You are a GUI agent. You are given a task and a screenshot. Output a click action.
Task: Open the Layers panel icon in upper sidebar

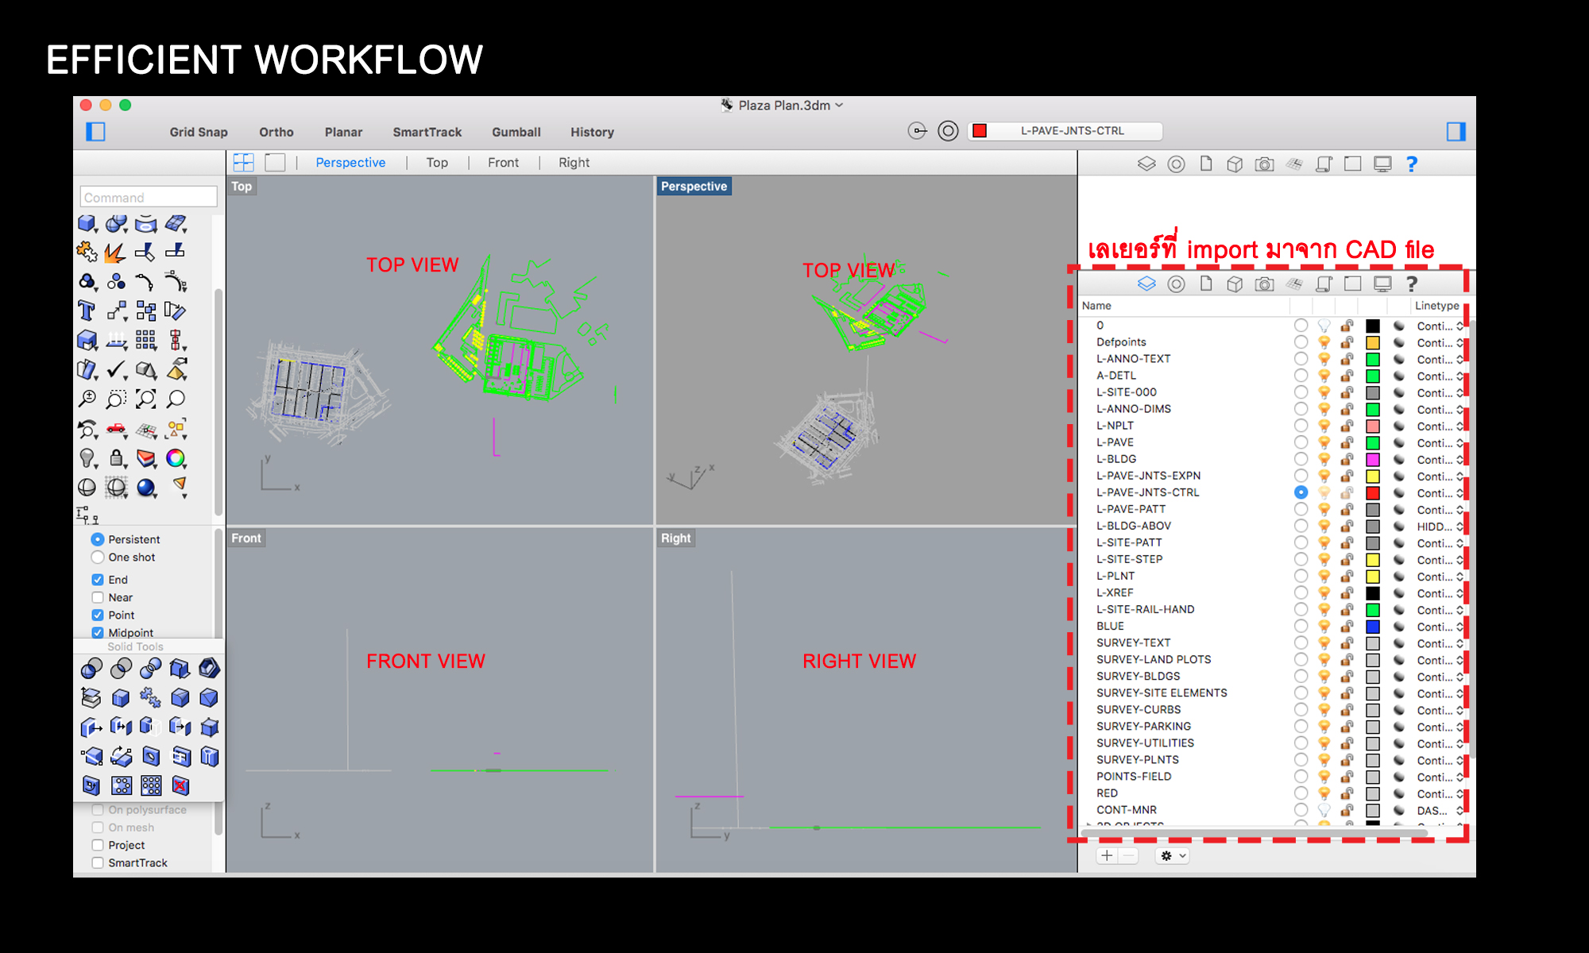click(1146, 164)
